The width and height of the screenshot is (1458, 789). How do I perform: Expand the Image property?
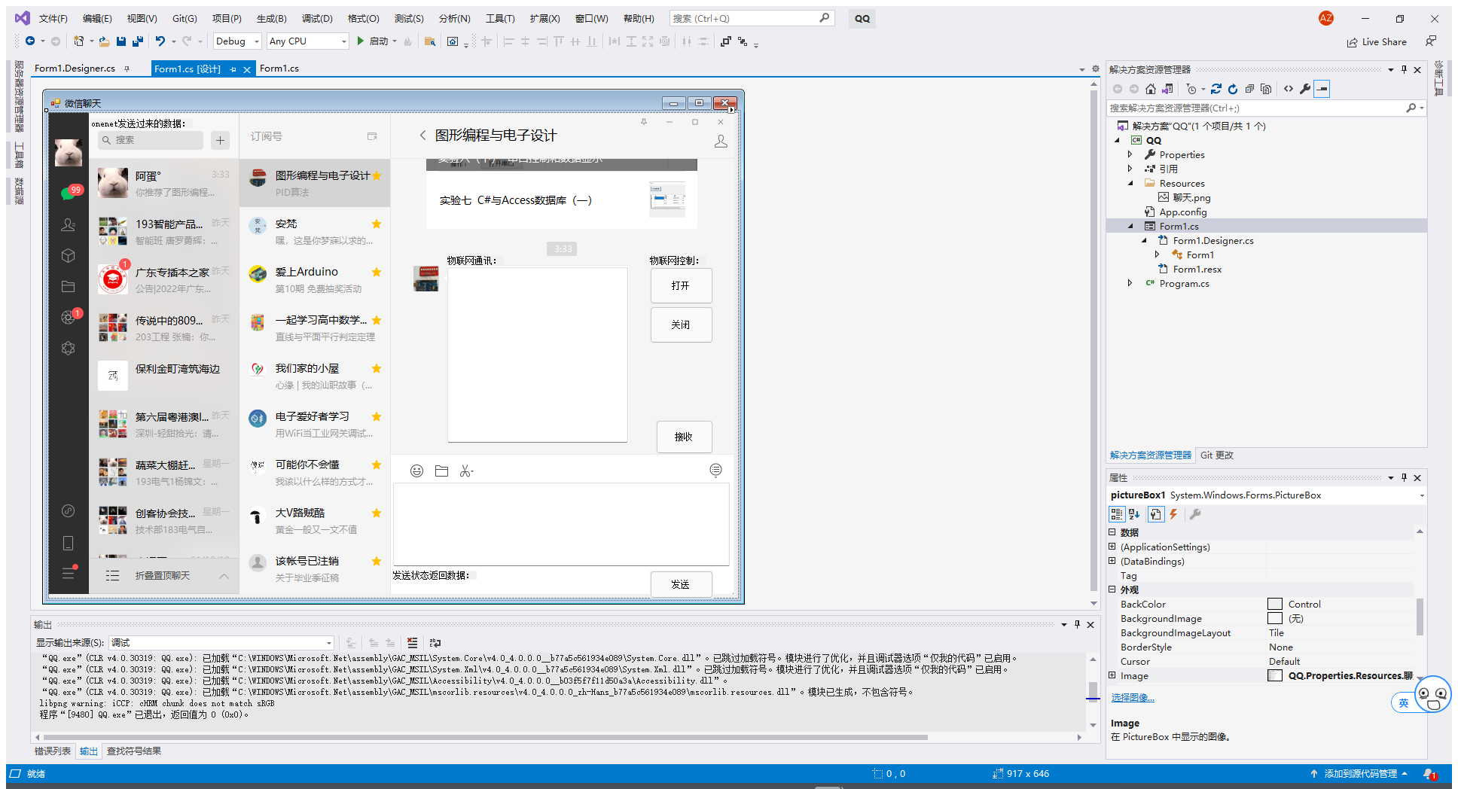click(1112, 675)
